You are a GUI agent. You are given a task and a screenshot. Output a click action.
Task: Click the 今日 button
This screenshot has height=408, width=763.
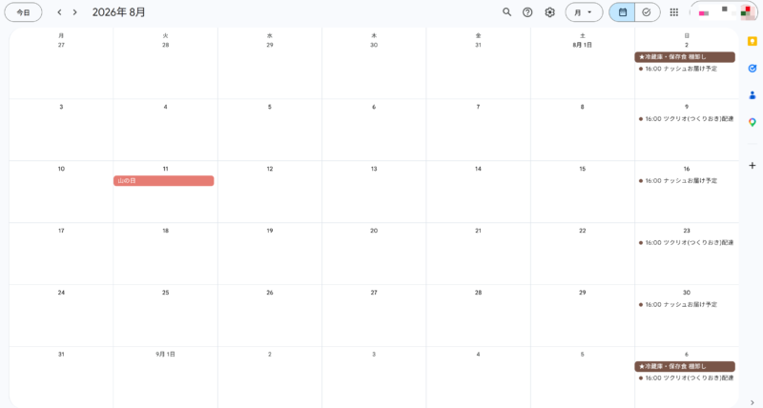[x=23, y=12]
